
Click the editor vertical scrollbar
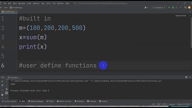pos(191,33)
